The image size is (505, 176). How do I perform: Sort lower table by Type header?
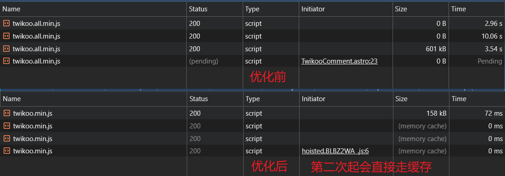tap(271, 99)
